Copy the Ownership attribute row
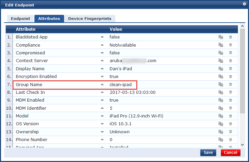This screenshot has height=162, width=249. point(221,132)
